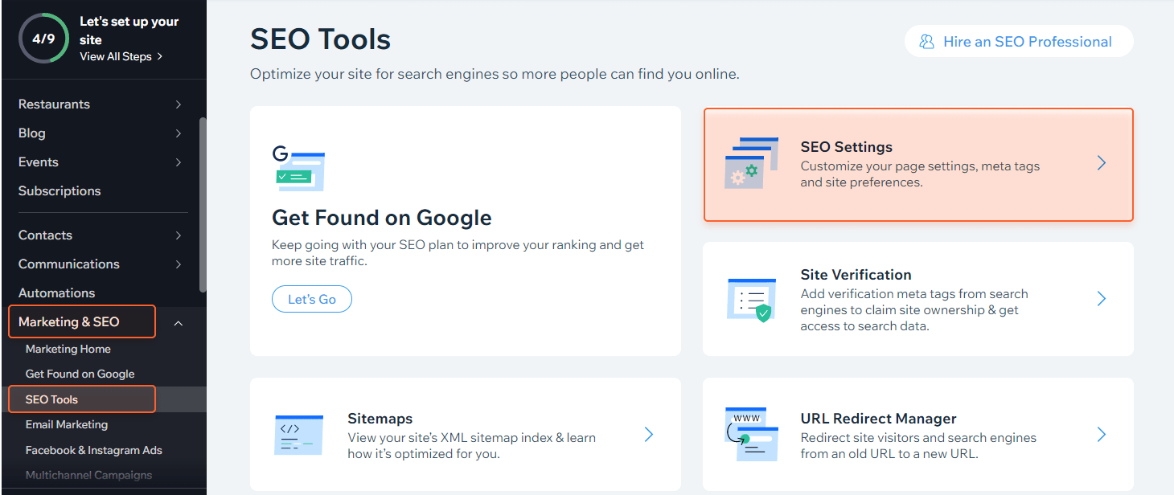Click the SEO Settings gear windows icon
This screenshot has width=1174, height=495.
click(x=751, y=163)
